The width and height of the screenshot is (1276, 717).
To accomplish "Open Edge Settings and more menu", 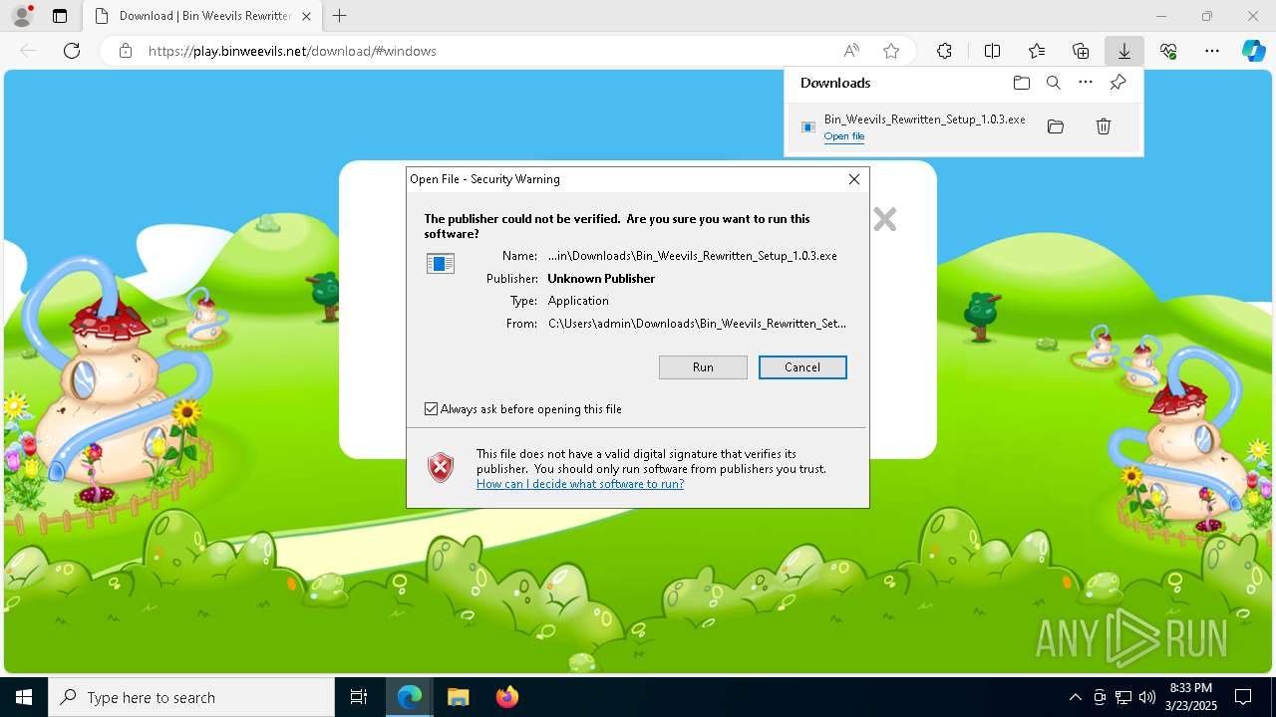I will coord(1212,51).
